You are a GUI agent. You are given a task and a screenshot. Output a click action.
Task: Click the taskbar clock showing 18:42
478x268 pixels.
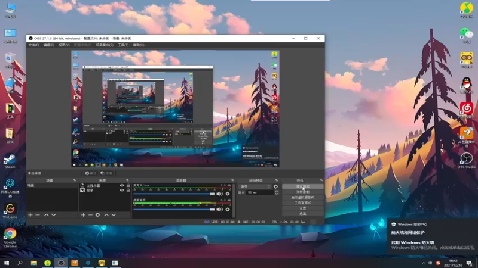pyautogui.click(x=453, y=263)
